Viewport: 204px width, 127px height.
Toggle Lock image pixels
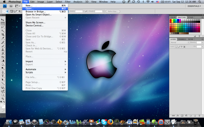179,47
